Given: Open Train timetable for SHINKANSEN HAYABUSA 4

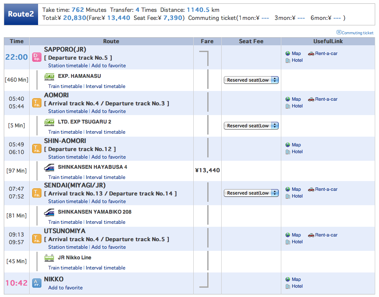Looking at the screenshot, I should 65,177.
